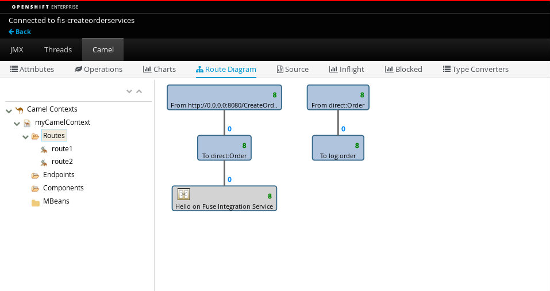This screenshot has height=291, width=550.
Task: Click the From http://0.0.0.0:8080/CreateOrd.. node
Action: pyautogui.click(x=224, y=97)
